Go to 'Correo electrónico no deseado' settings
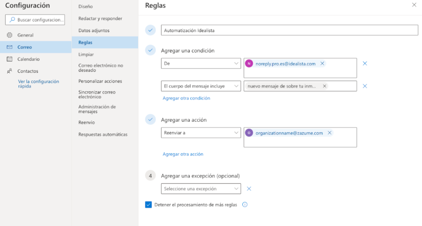Image resolution: width=422 pixels, height=226 pixels. click(101, 68)
